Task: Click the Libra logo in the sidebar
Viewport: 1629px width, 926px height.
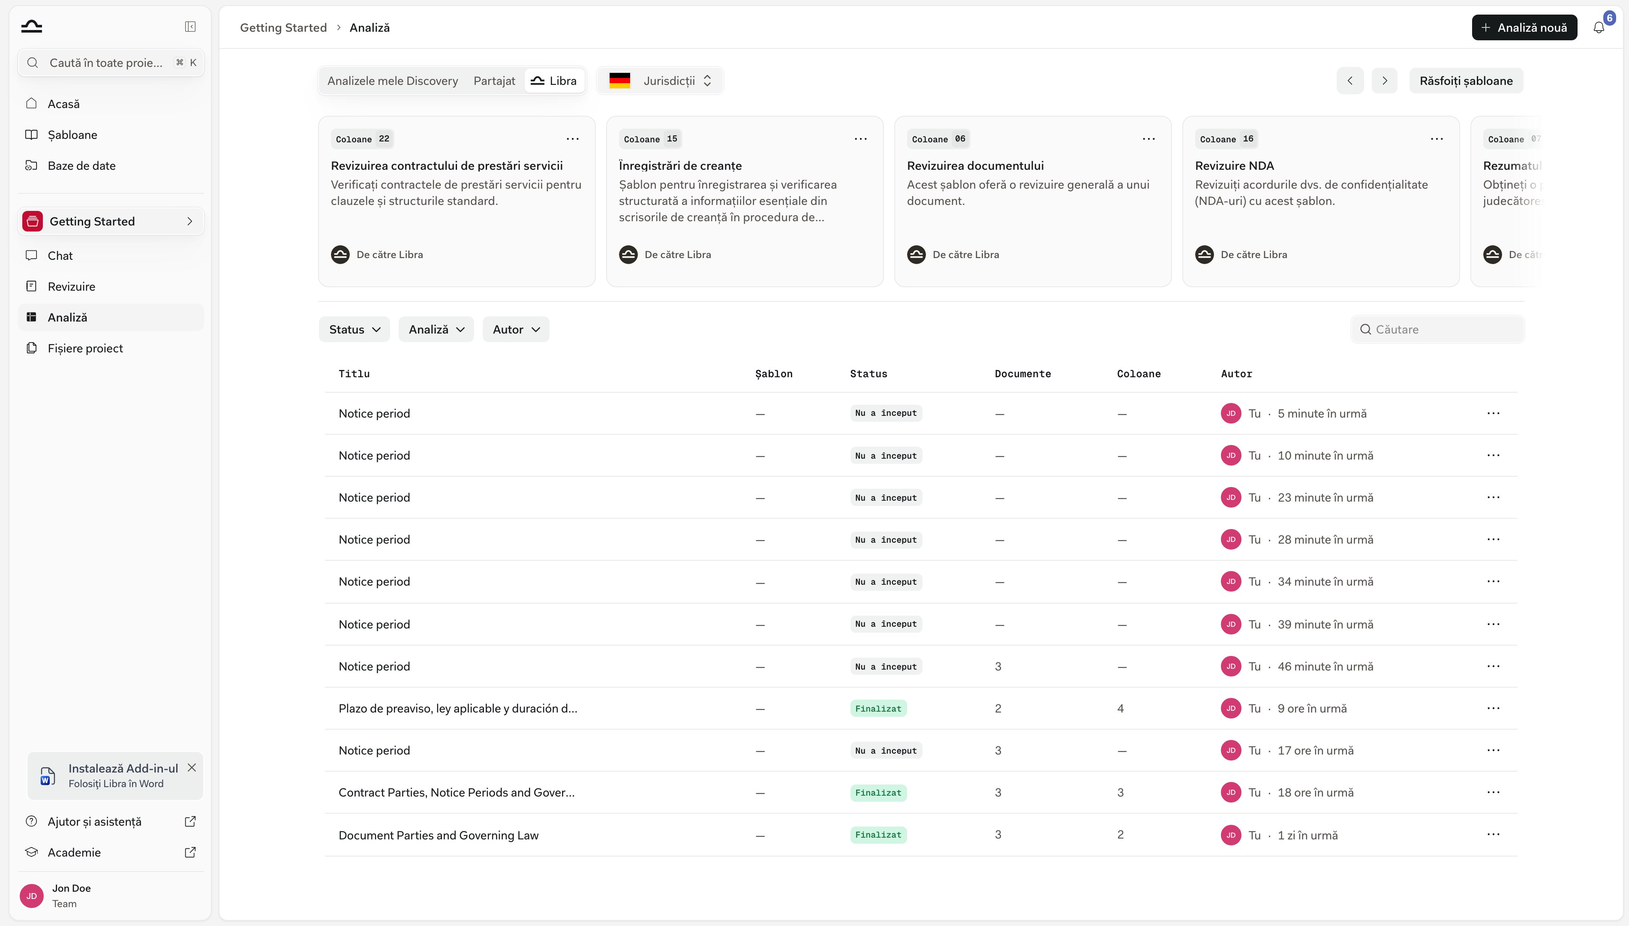Action: tap(31, 27)
